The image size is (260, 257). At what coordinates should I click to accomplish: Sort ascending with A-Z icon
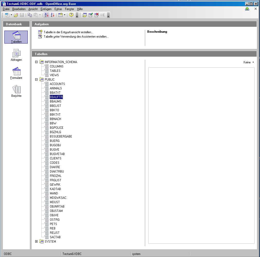[x=47, y=15]
